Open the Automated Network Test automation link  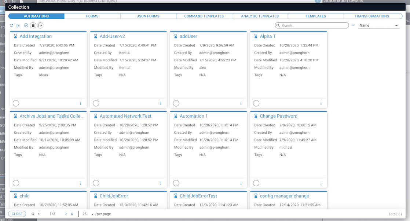125,116
